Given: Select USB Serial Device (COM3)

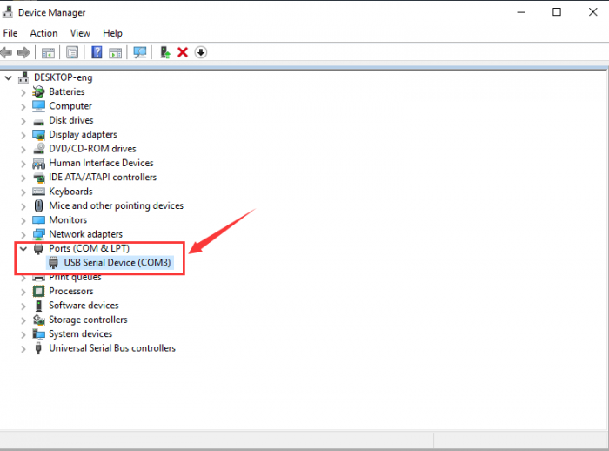Looking at the screenshot, I should pyautogui.click(x=117, y=263).
